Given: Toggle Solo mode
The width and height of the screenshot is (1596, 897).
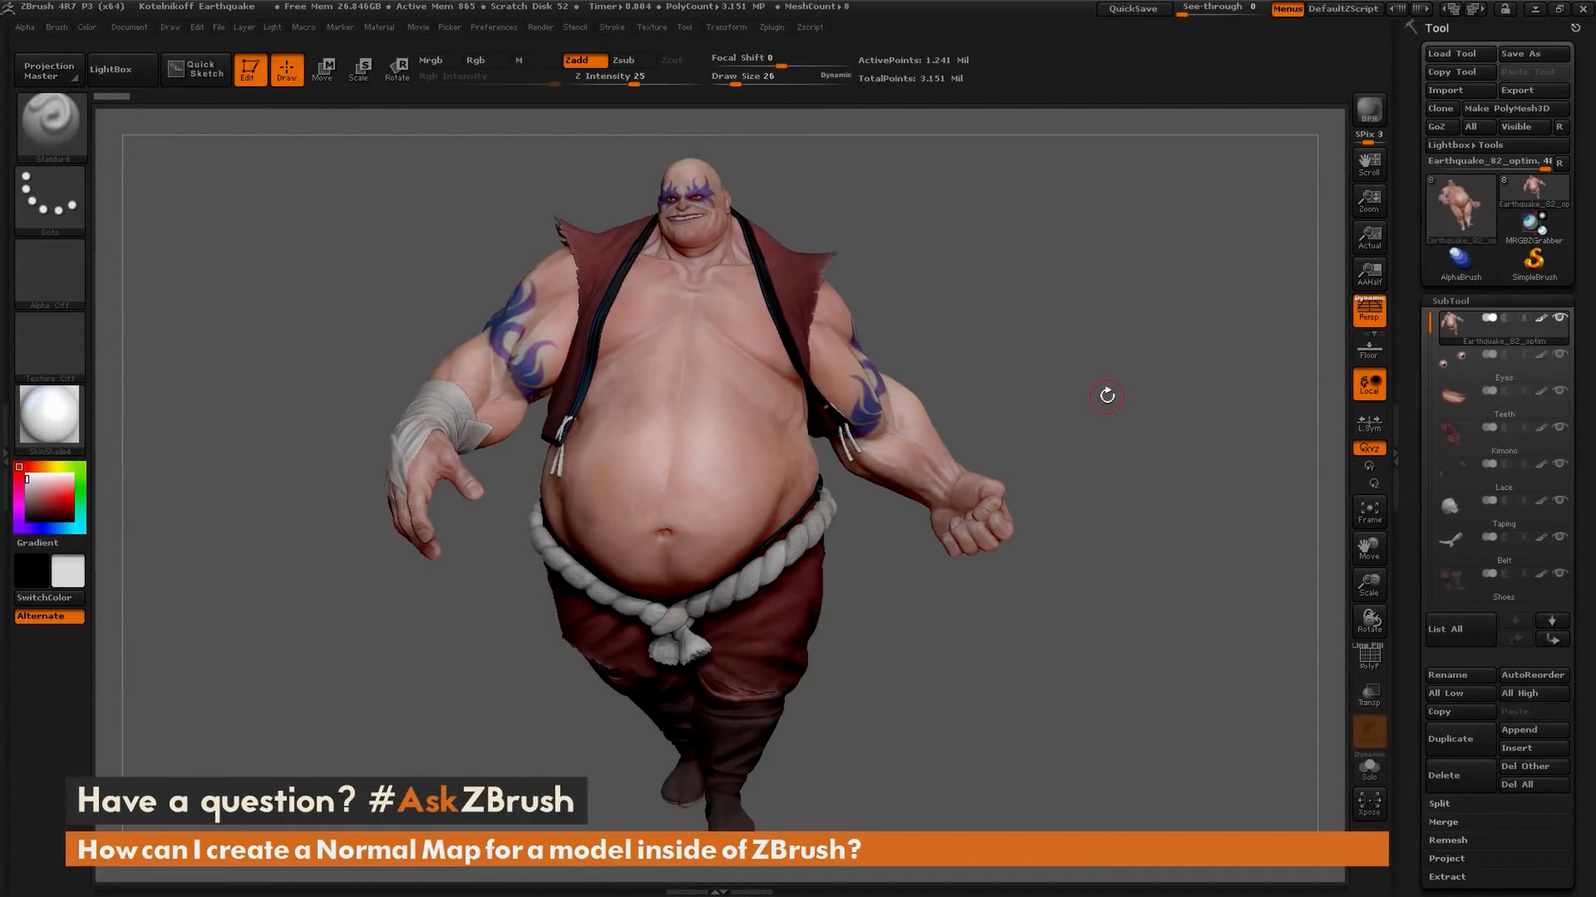Looking at the screenshot, I should click(x=1369, y=769).
